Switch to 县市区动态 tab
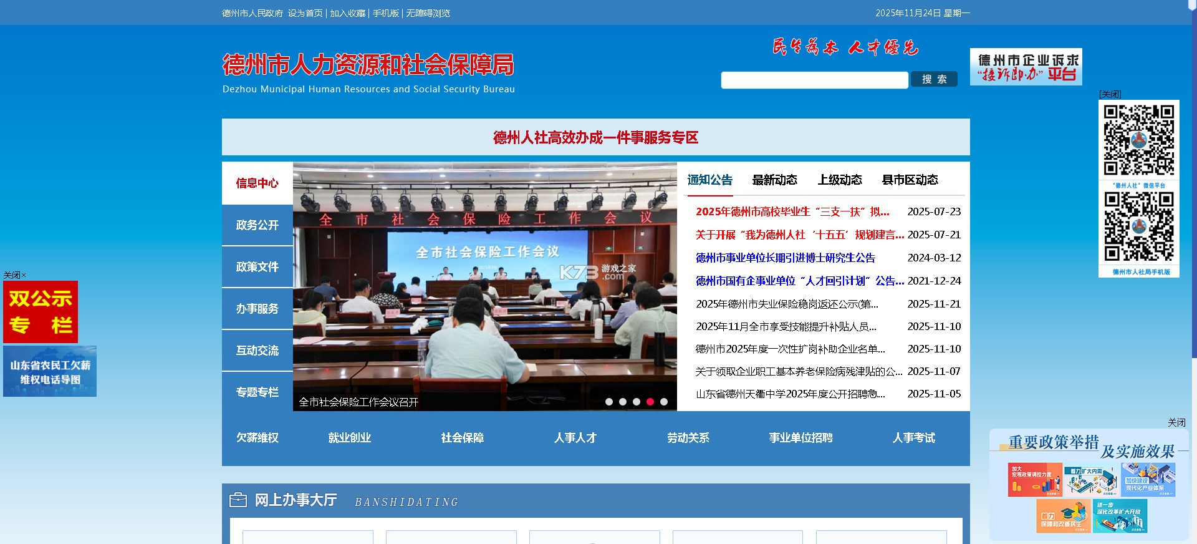Viewport: 1197px width, 544px height. coord(910,180)
